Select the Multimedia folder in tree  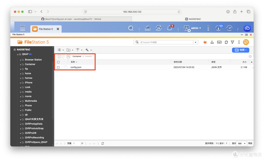(31, 101)
